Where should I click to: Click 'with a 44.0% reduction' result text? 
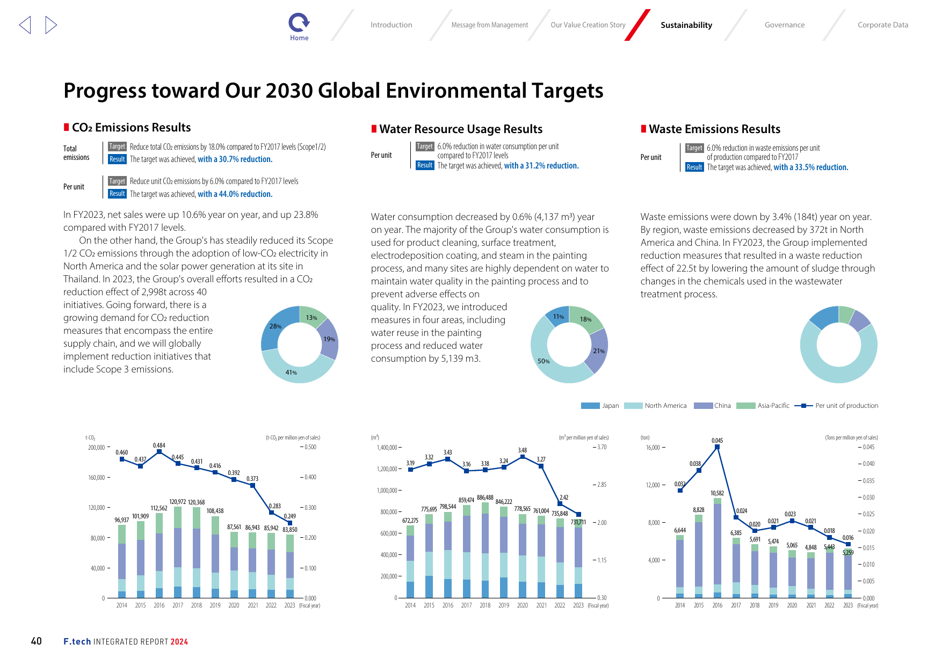click(x=235, y=194)
